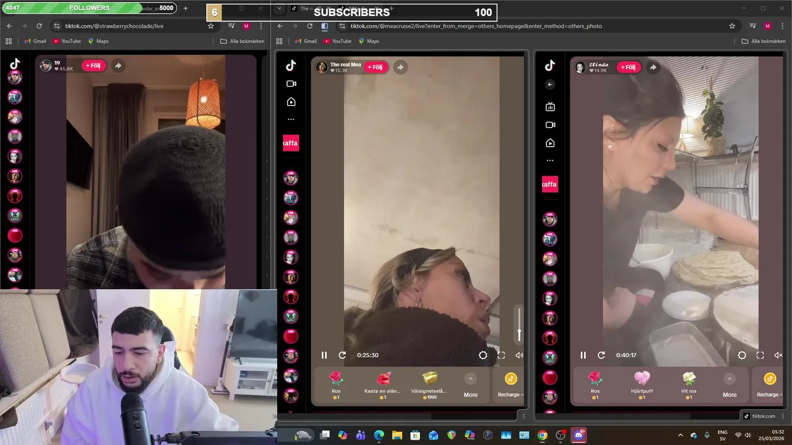Open player settings on The real Mea stream

pyautogui.click(x=483, y=355)
